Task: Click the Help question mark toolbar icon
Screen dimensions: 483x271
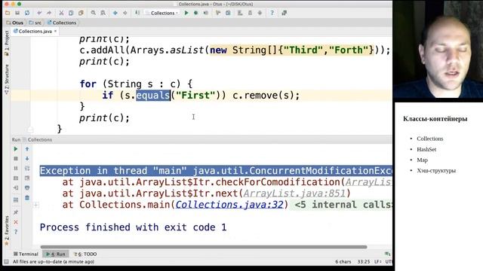Action: (x=272, y=13)
